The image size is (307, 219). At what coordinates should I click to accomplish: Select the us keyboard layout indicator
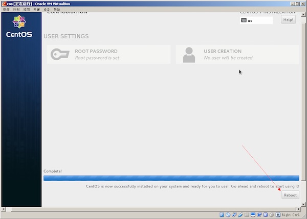tap(255, 20)
